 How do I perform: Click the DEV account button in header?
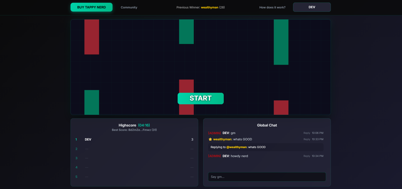tap(312, 7)
